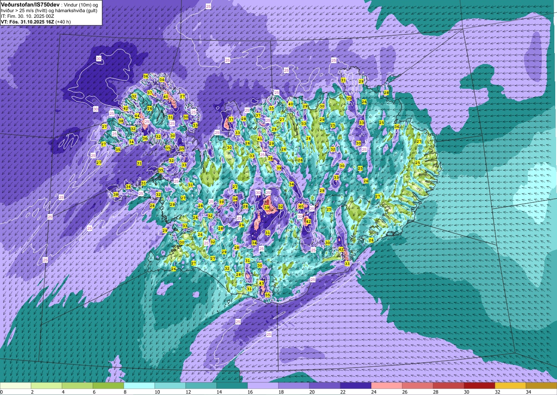The width and height of the screenshot is (557, 395).
Task: Click the yellow gust label 41 on the map
Action: click(260, 139)
